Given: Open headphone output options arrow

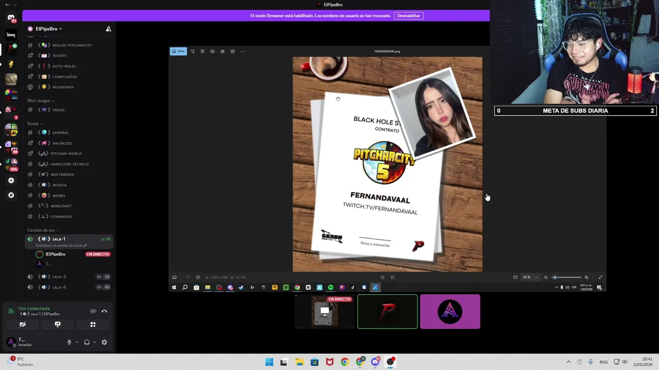Looking at the screenshot, I should click(94, 342).
